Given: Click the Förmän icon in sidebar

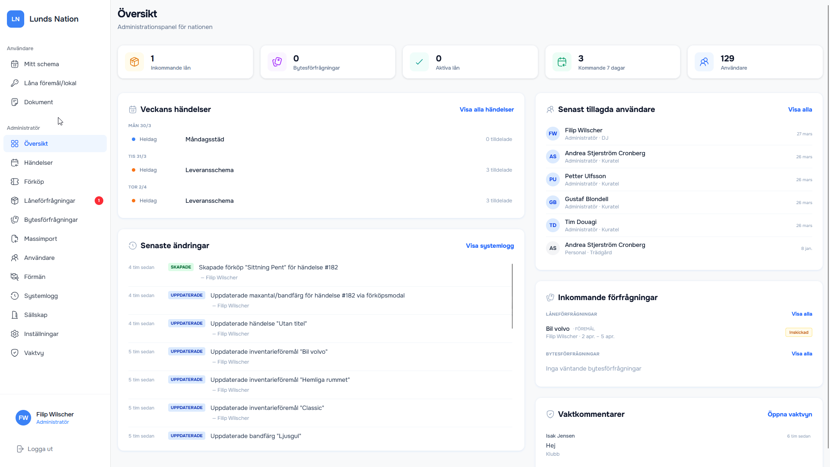Looking at the screenshot, I should [x=15, y=277].
